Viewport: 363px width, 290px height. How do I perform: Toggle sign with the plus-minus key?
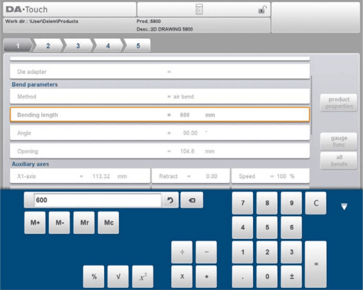291,276
